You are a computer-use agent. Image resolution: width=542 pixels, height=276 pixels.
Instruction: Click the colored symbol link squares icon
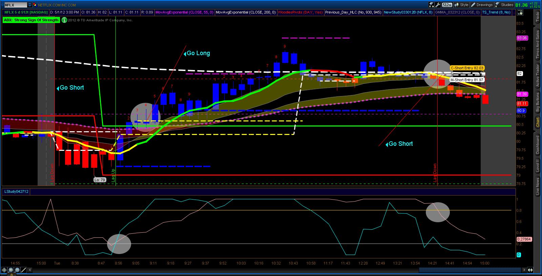coord(35,5)
